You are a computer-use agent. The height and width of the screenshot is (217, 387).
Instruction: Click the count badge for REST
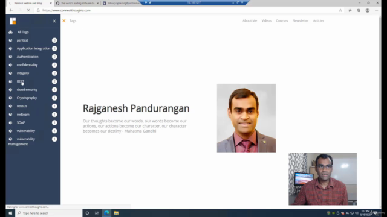pos(54,81)
